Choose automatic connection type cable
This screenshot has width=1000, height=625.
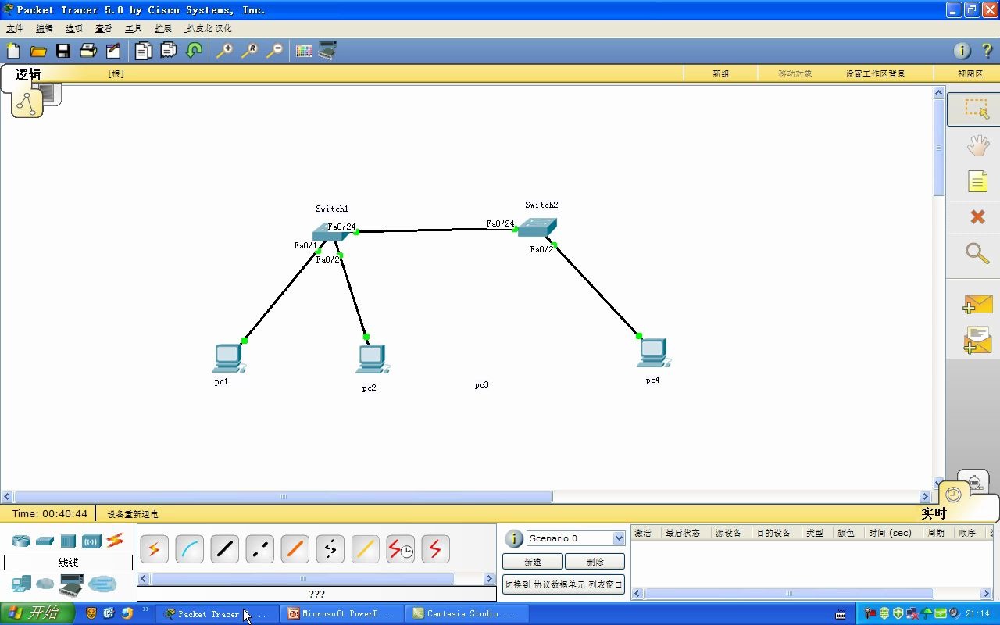(154, 549)
